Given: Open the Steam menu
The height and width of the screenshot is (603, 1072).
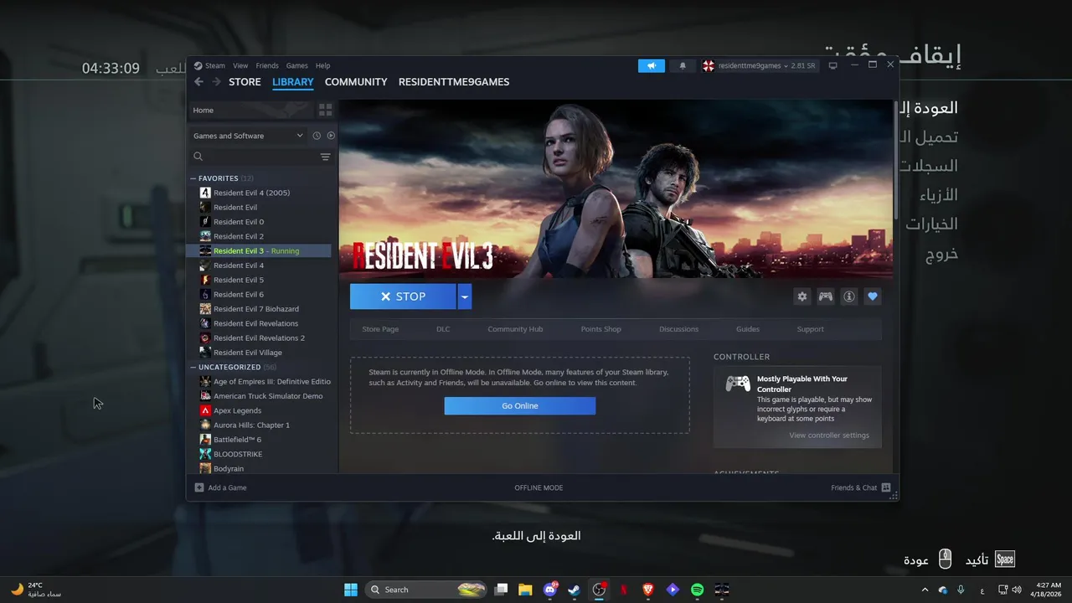Looking at the screenshot, I should (215, 65).
